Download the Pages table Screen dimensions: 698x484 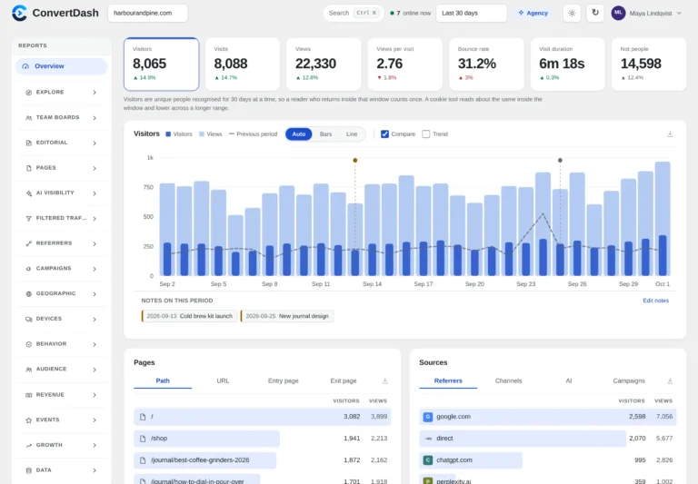coord(385,380)
